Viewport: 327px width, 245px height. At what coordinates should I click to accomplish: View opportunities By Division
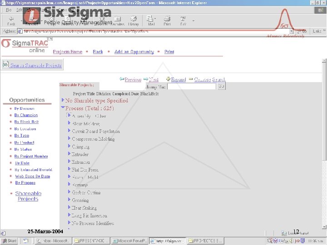click(24, 108)
